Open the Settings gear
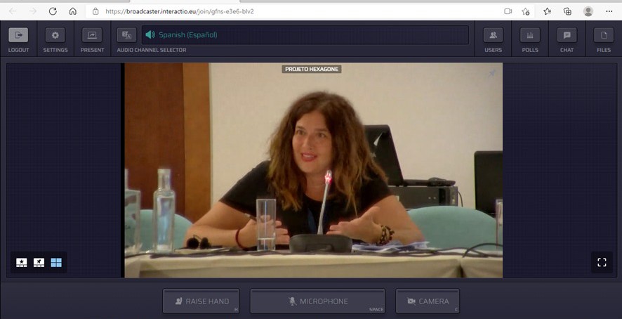This screenshot has height=319, width=622. click(x=55, y=35)
